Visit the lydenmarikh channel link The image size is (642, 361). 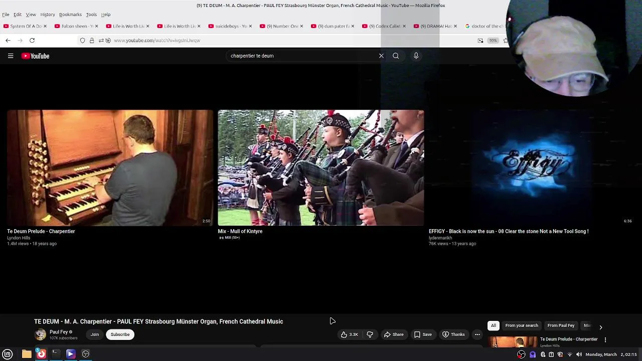coord(440,238)
